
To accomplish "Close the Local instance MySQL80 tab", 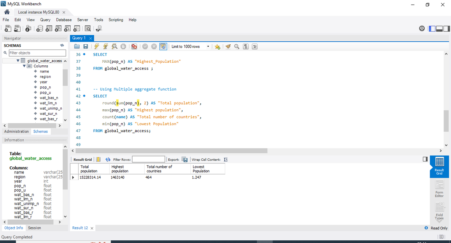I will [x=64, y=12].
